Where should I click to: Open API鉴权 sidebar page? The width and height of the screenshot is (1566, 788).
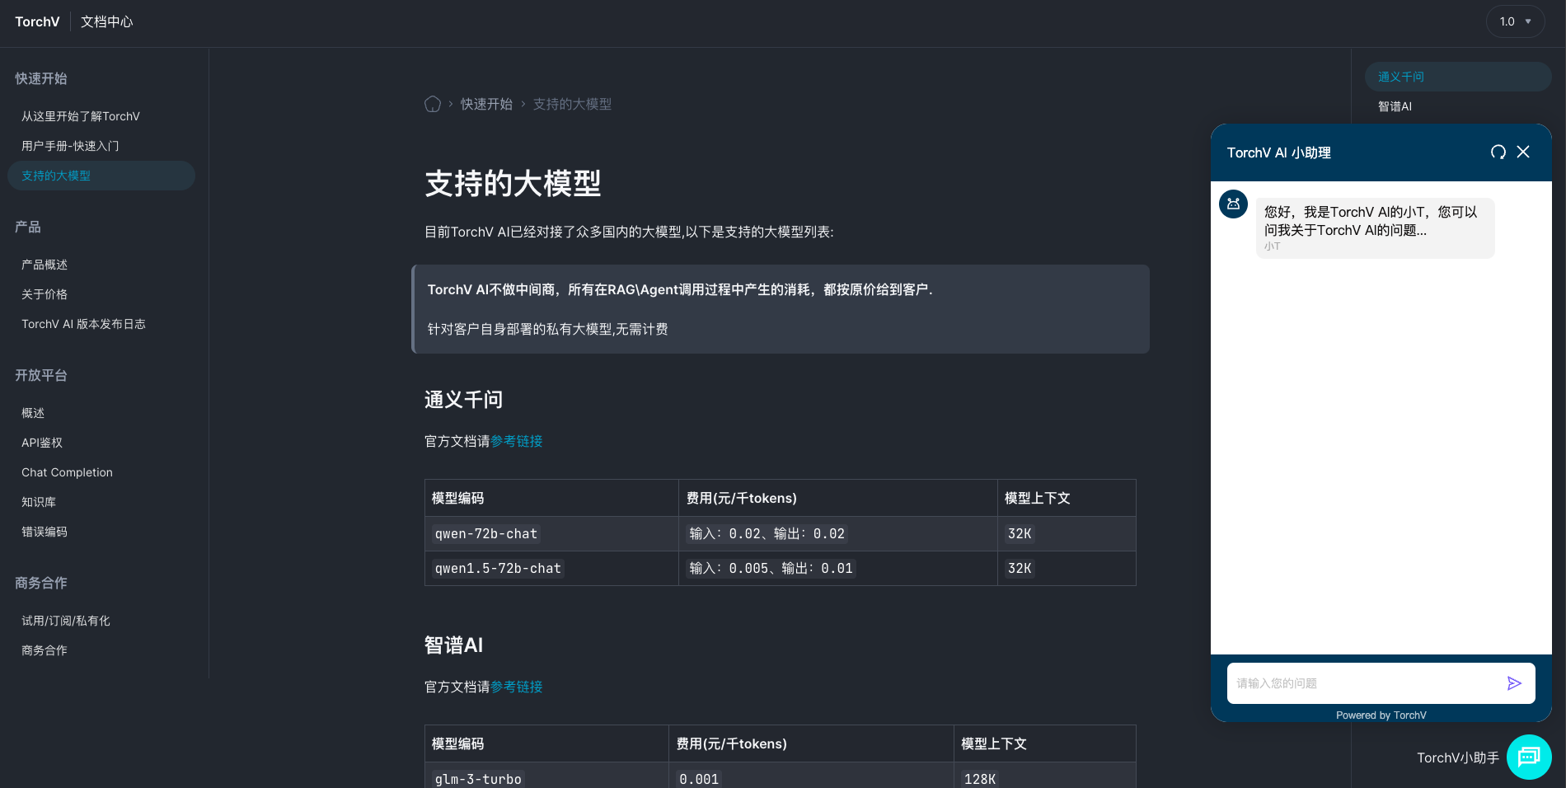(42, 443)
